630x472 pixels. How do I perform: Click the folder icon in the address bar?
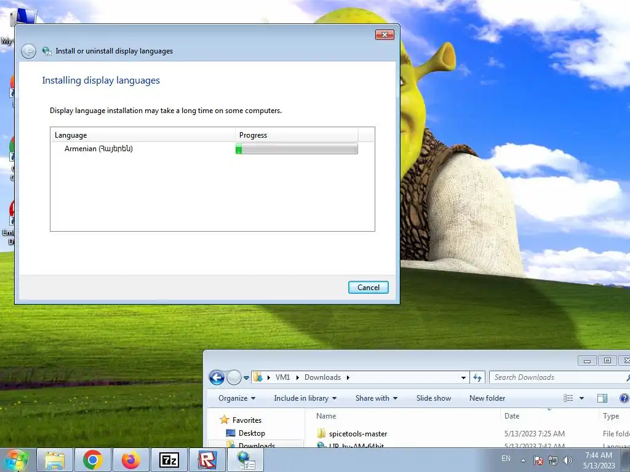tap(258, 377)
